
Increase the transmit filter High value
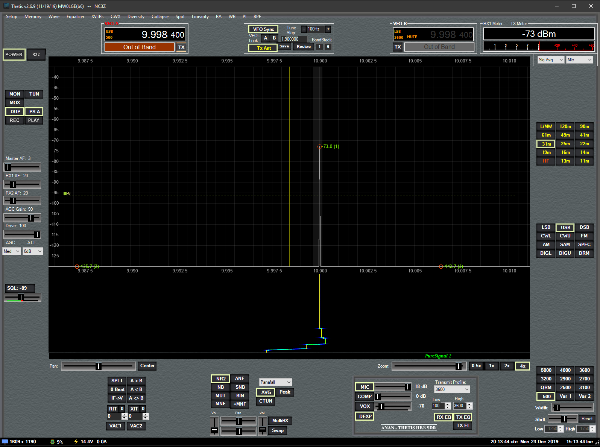click(469, 404)
